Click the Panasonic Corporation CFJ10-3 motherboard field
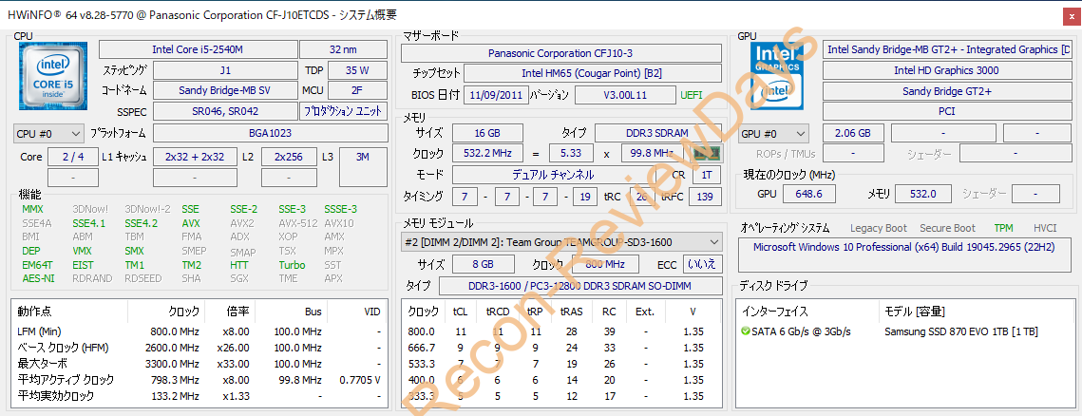This screenshot has width=1082, height=416. pos(560,53)
